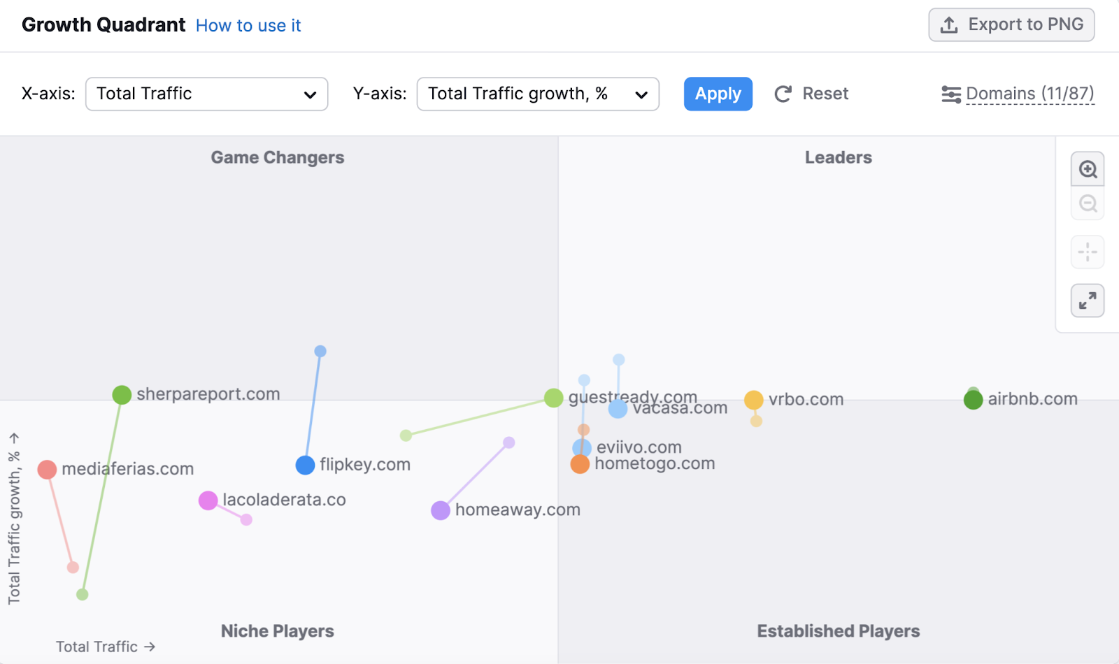The width and height of the screenshot is (1119, 664).
Task: Select the airbnb.com data point
Action: tap(973, 400)
